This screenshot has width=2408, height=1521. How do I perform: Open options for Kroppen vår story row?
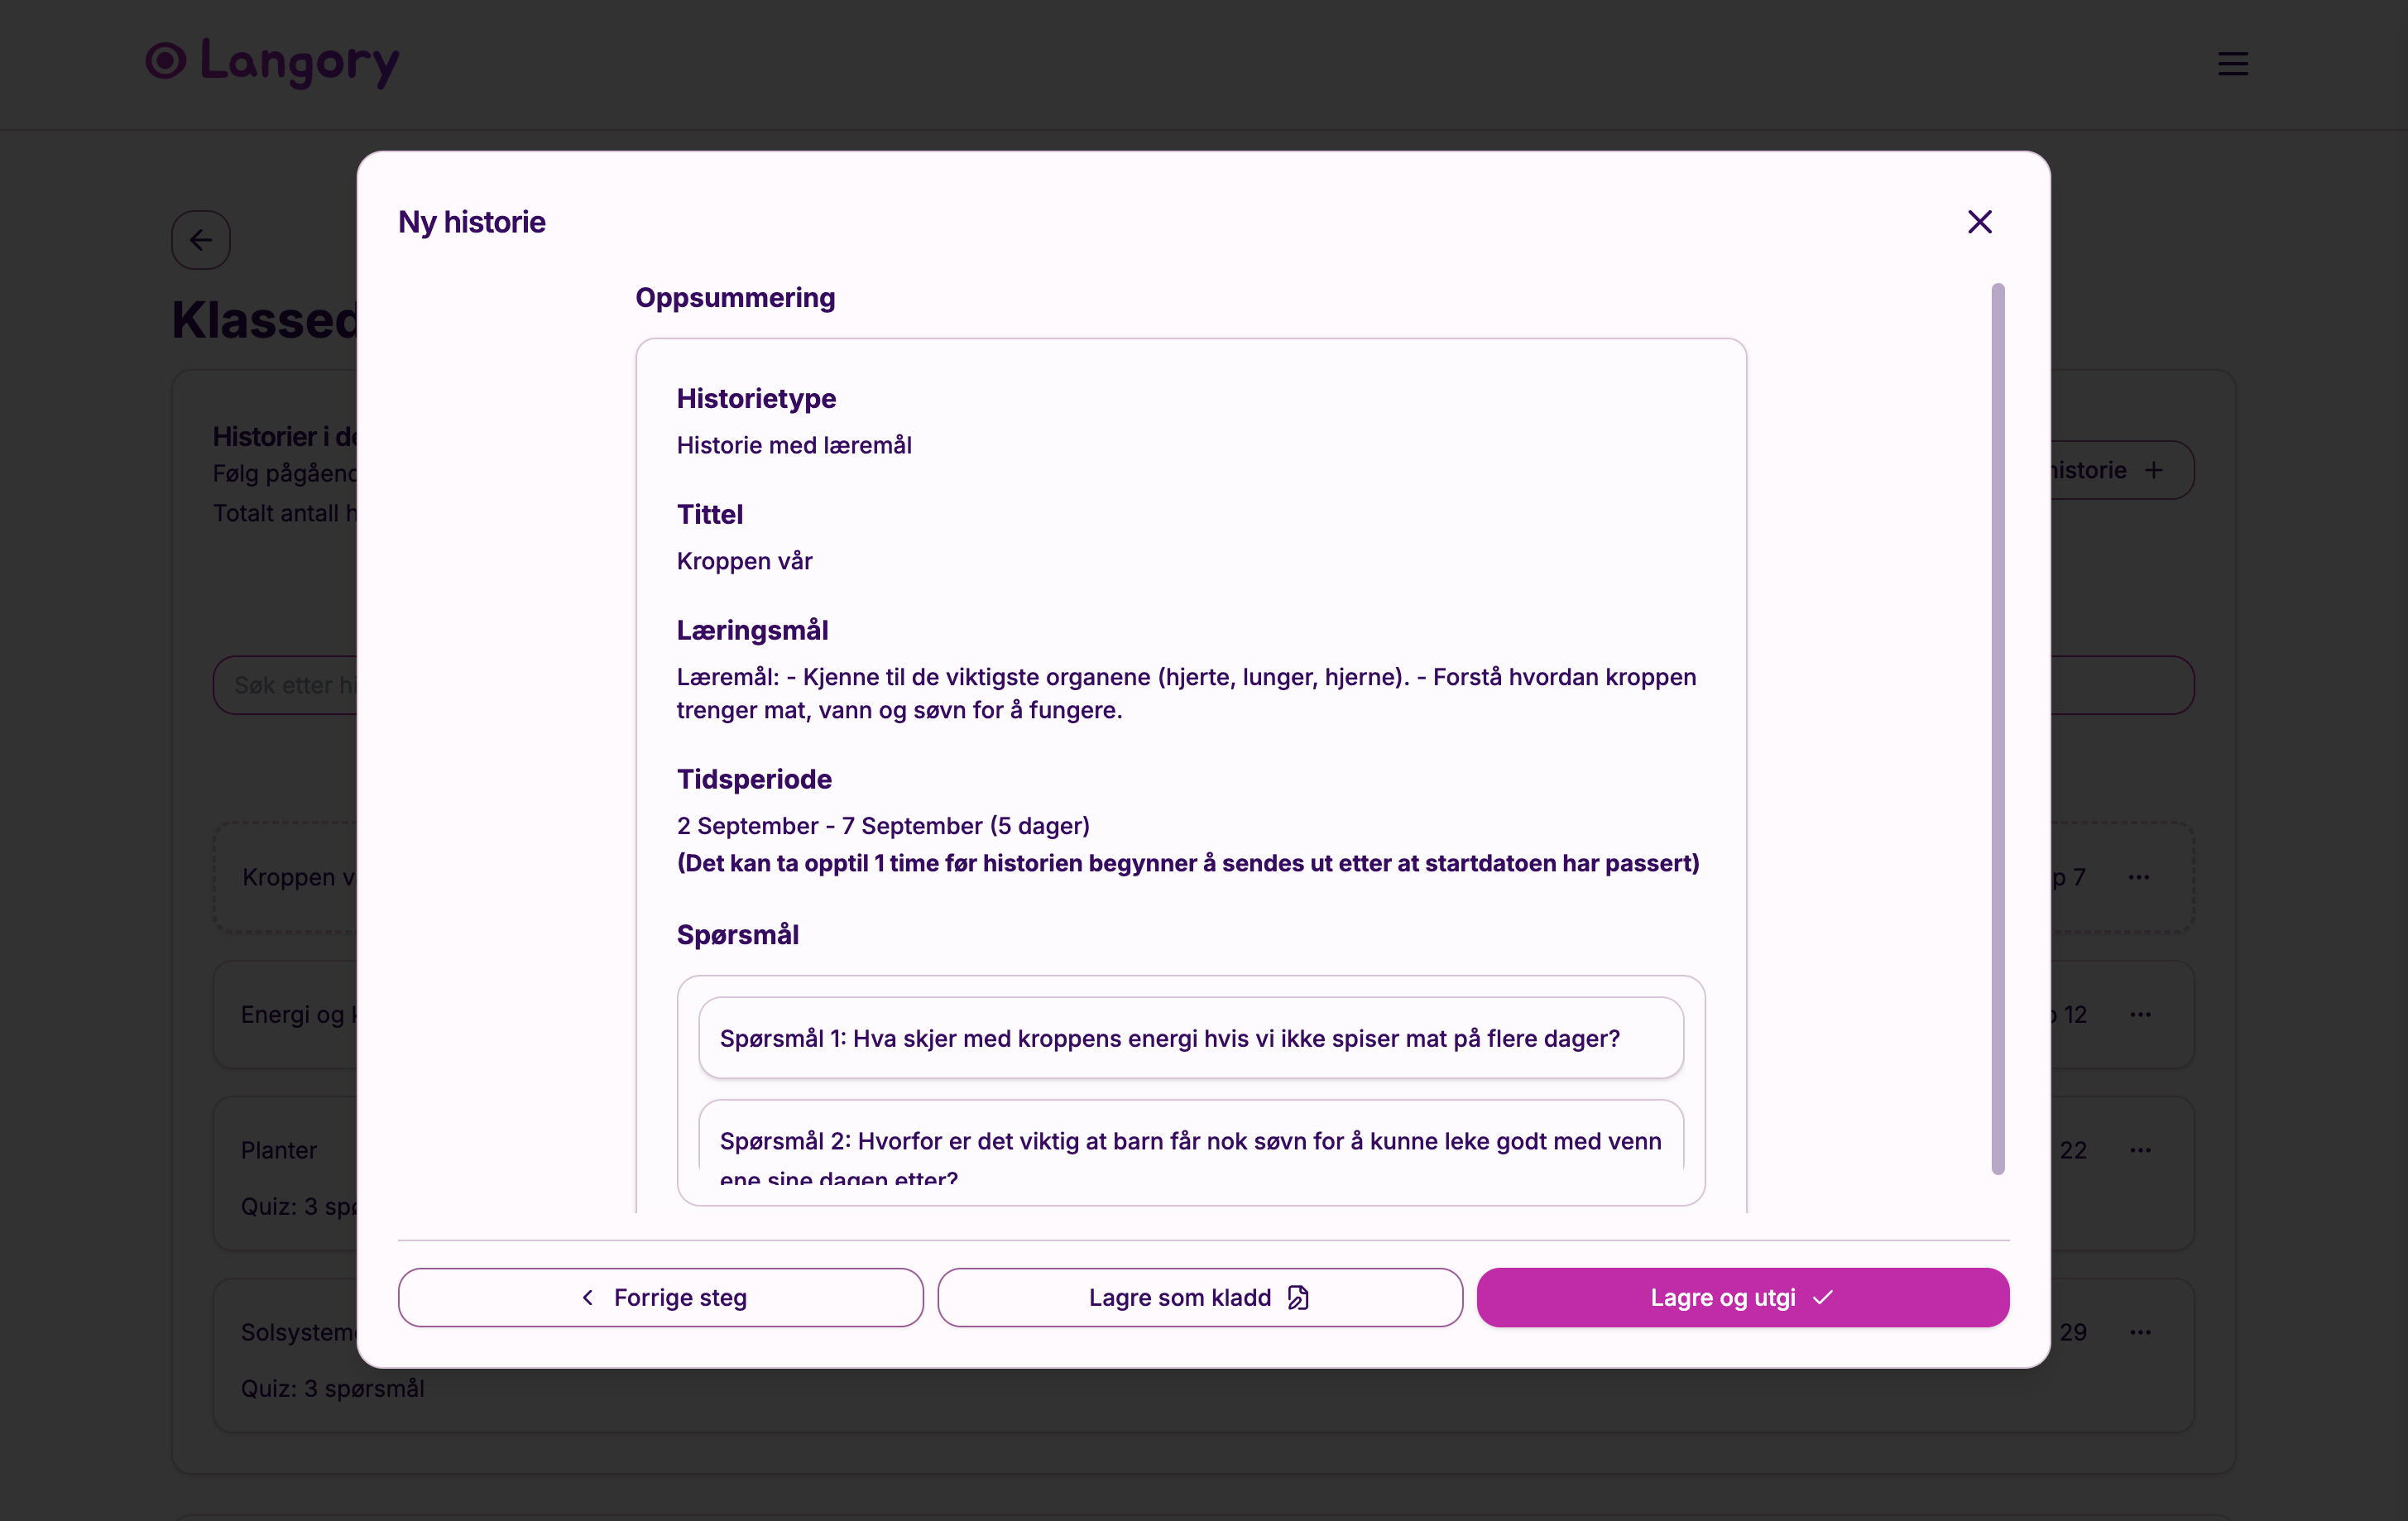pyautogui.click(x=2139, y=877)
